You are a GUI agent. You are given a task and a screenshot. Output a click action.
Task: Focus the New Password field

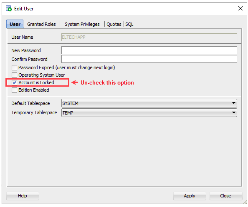[x=149, y=50]
